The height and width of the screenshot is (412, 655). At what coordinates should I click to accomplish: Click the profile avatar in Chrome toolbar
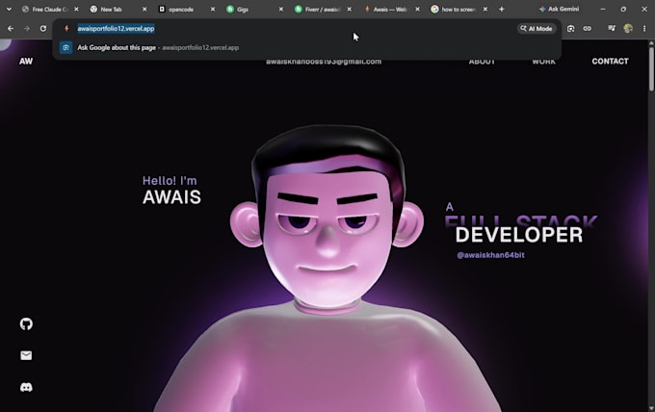coord(628,28)
